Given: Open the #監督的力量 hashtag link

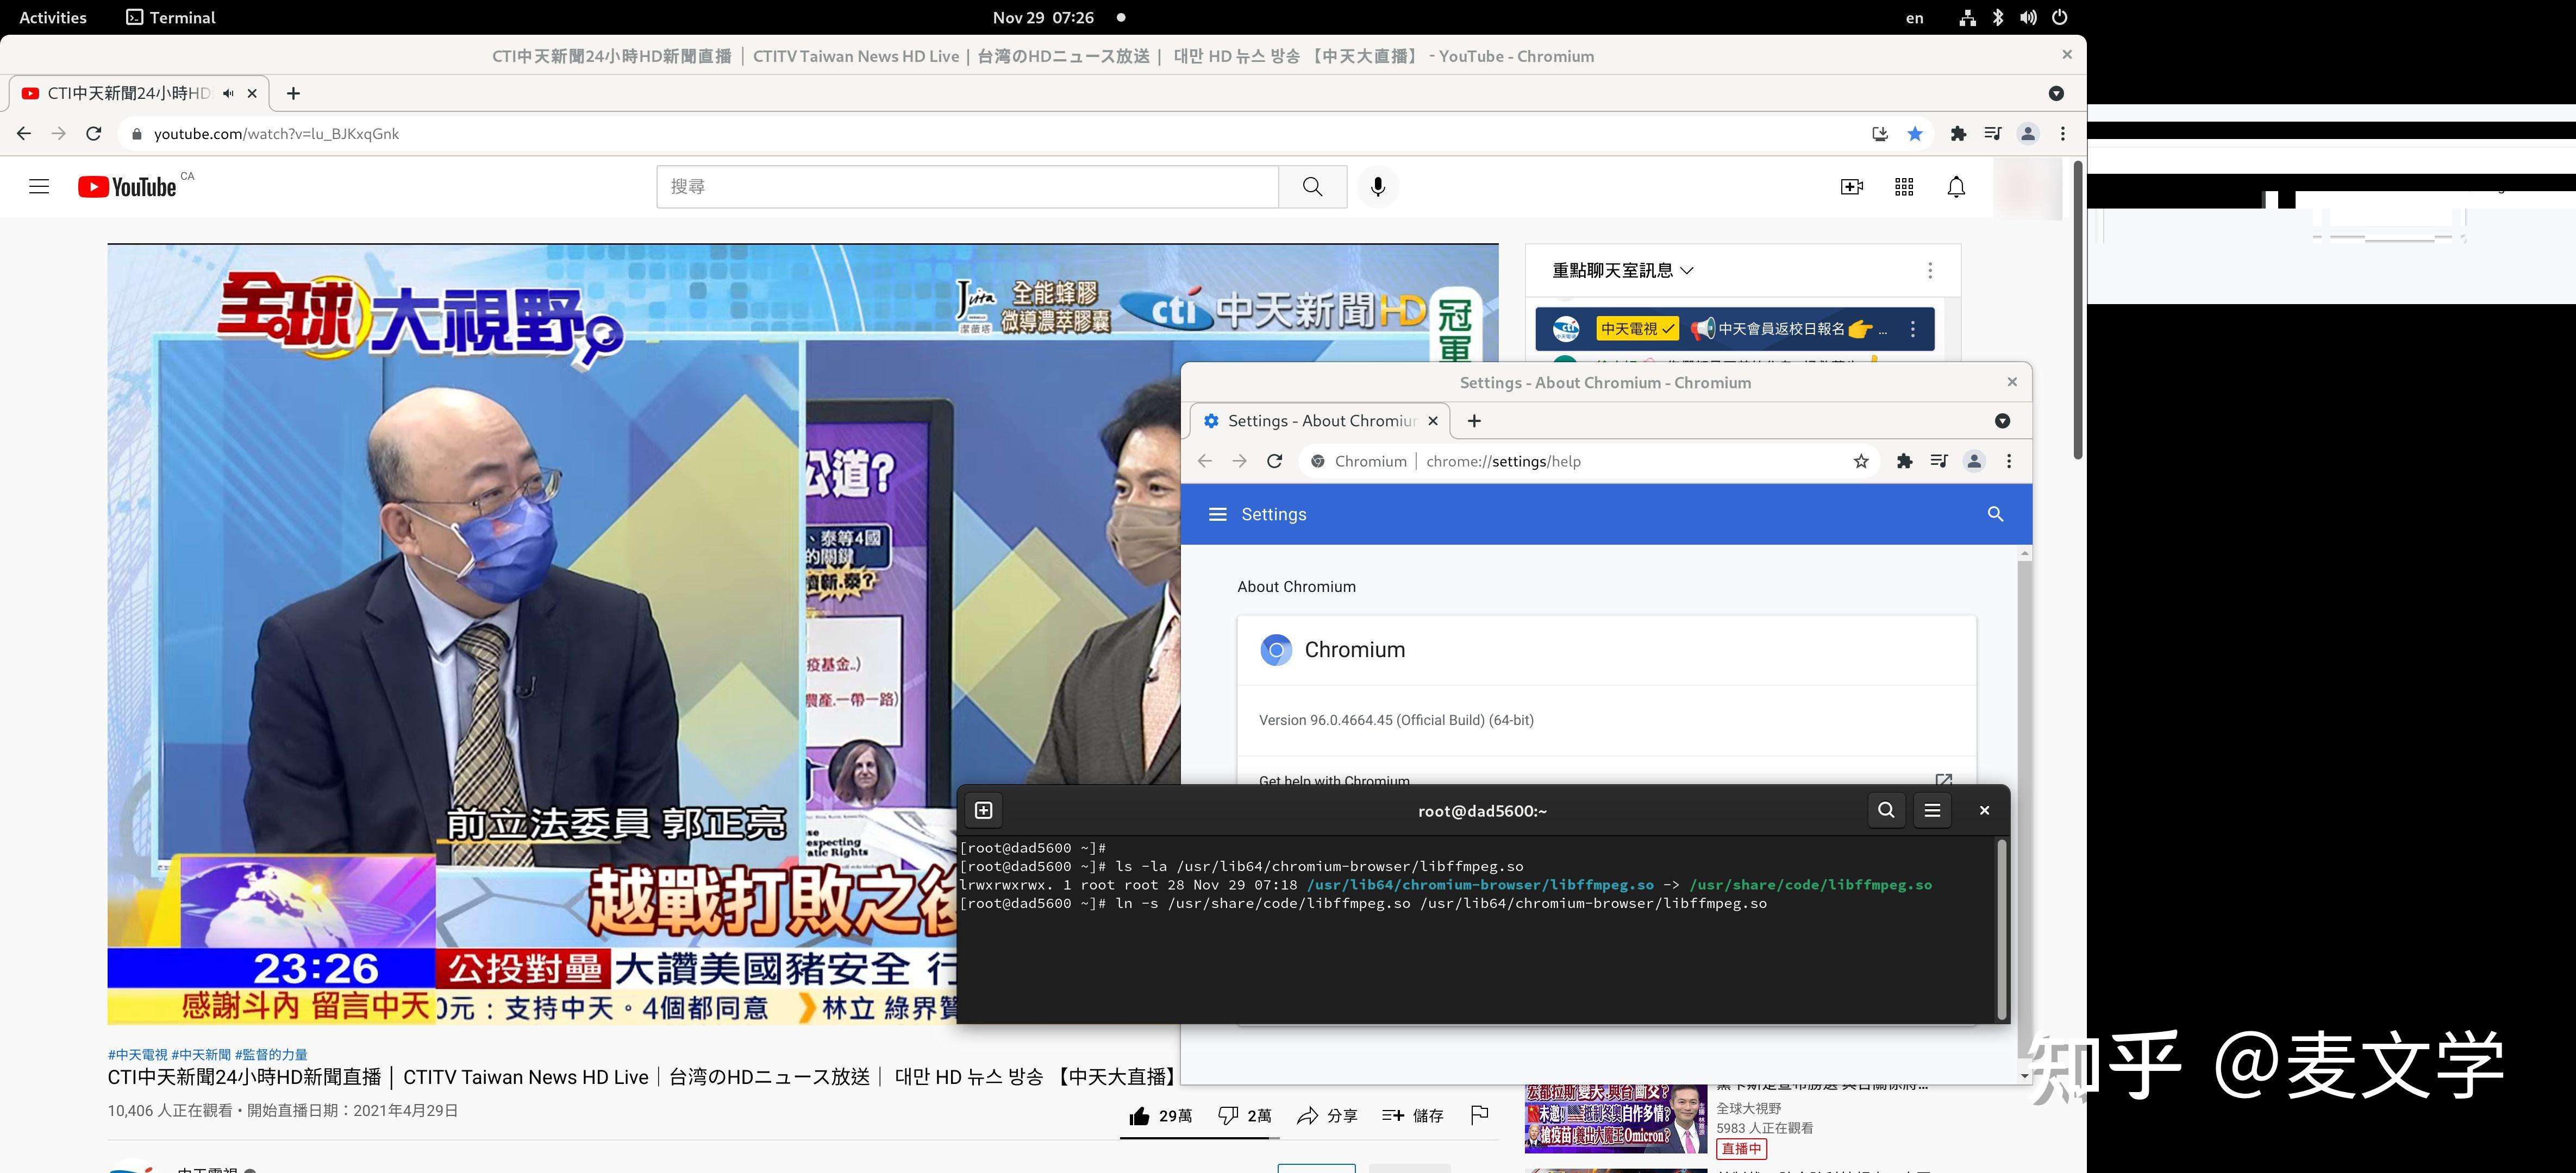Looking at the screenshot, I should 271,1054.
